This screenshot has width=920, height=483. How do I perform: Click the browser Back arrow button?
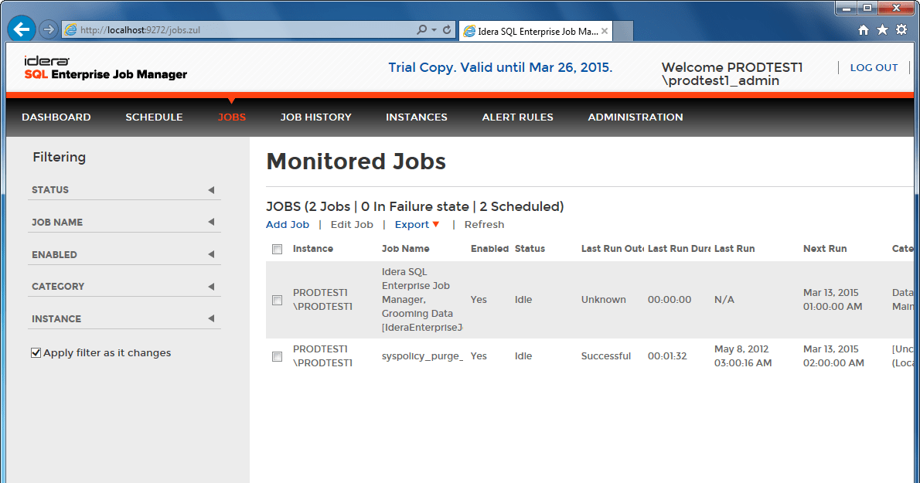21,29
